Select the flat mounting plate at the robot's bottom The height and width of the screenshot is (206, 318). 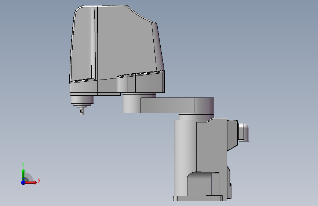(x=198, y=198)
